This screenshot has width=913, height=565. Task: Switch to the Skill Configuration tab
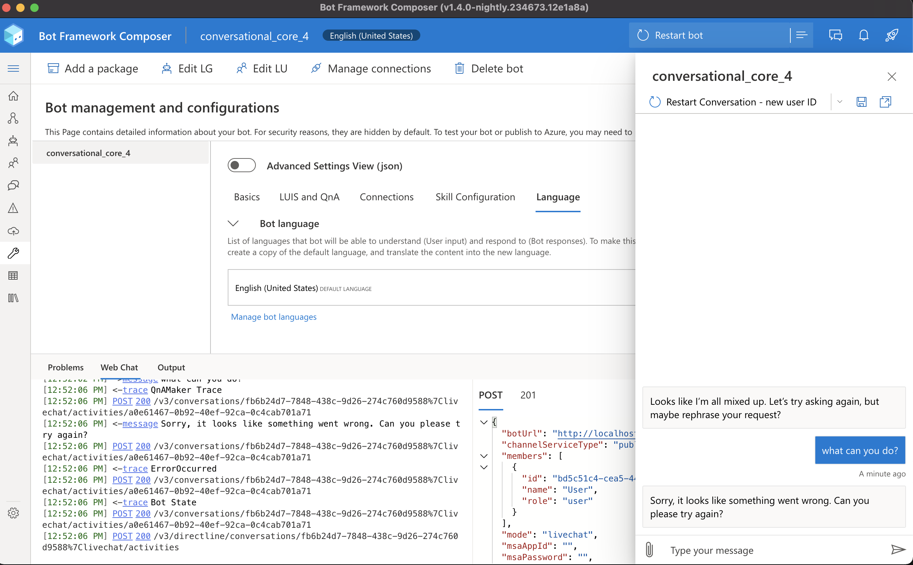tap(475, 197)
